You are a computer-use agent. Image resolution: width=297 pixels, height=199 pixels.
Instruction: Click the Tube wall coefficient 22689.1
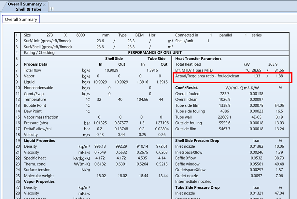(x=225, y=117)
